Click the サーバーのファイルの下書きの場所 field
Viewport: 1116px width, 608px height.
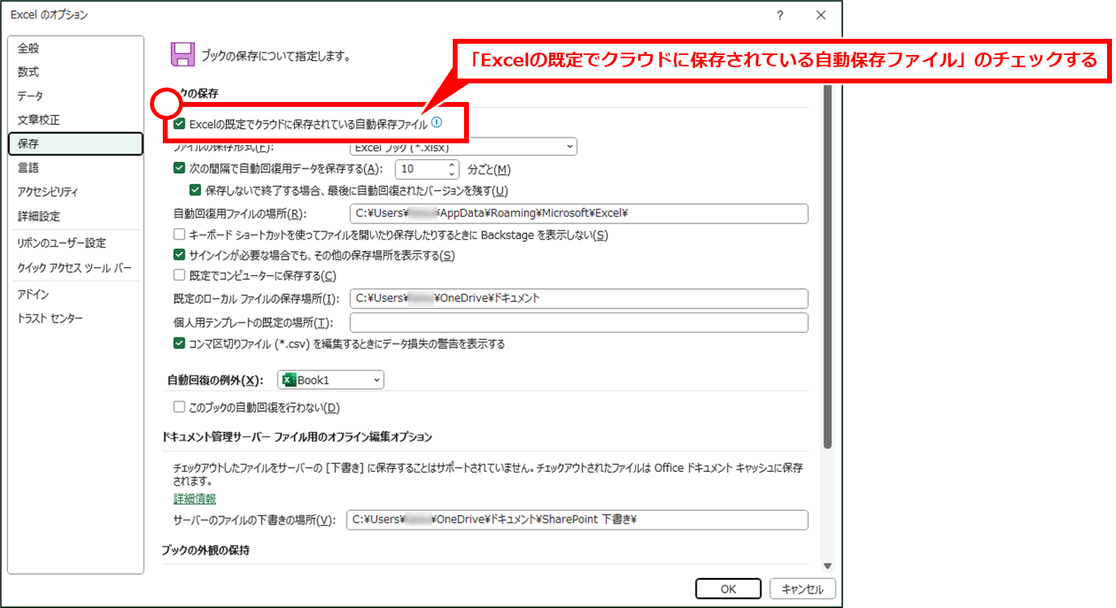(x=577, y=520)
